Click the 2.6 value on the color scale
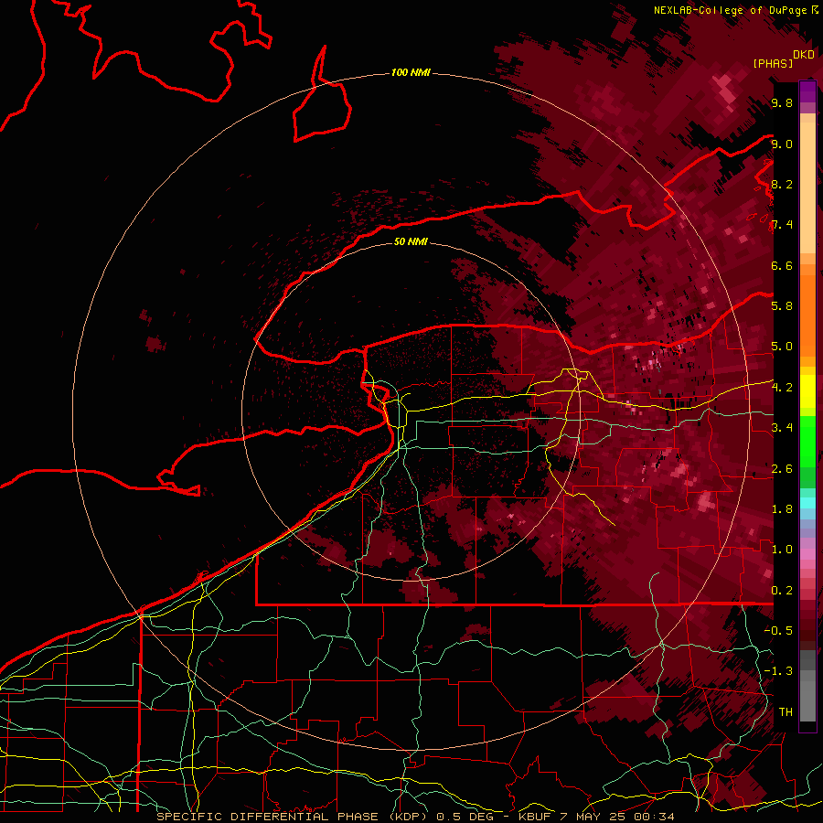This screenshot has width=823, height=823. pos(782,469)
